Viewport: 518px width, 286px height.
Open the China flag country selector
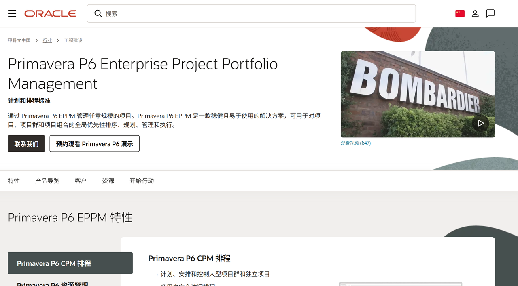click(460, 13)
